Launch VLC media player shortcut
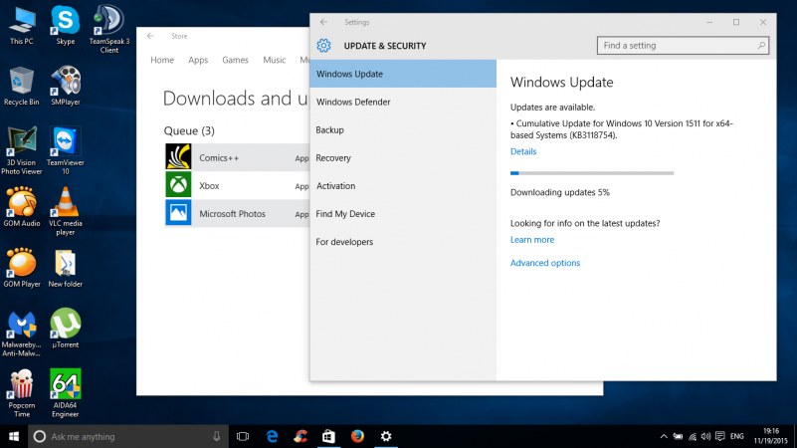The image size is (797, 448). coord(66,211)
